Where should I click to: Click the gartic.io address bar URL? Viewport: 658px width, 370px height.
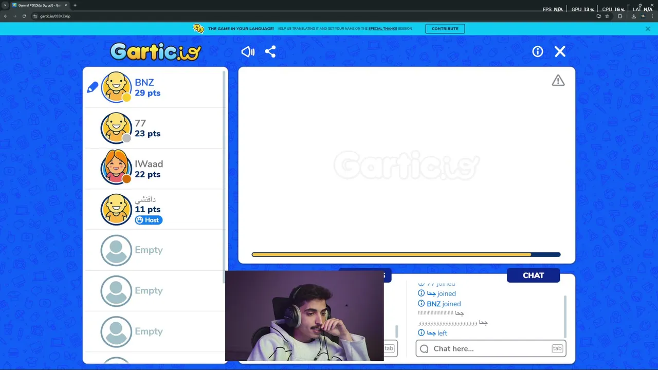pos(55,16)
